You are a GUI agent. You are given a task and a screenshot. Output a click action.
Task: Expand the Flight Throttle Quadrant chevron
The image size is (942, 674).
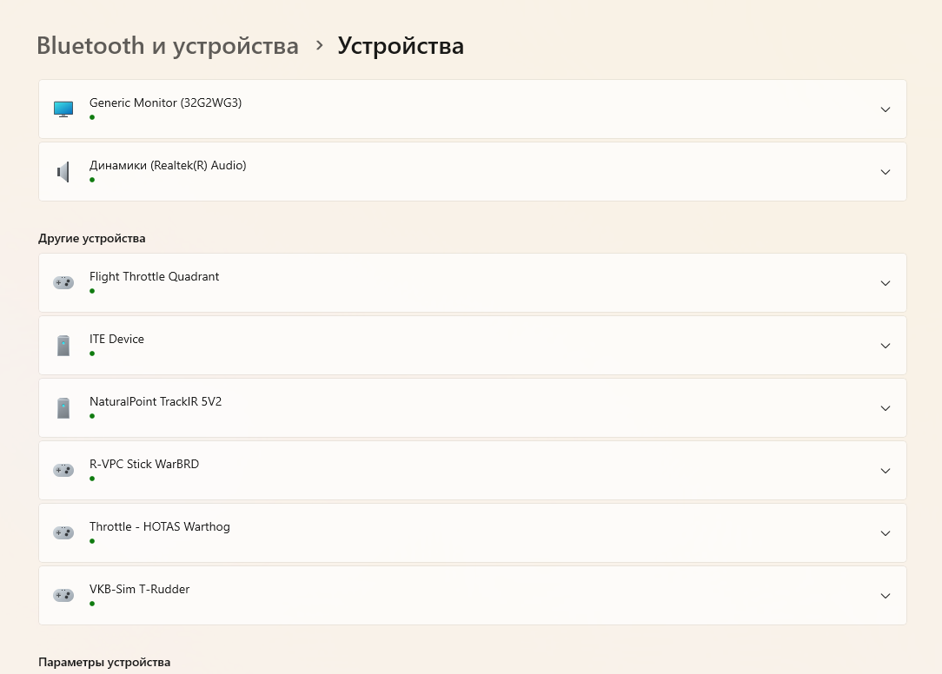[x=885, y=283]
